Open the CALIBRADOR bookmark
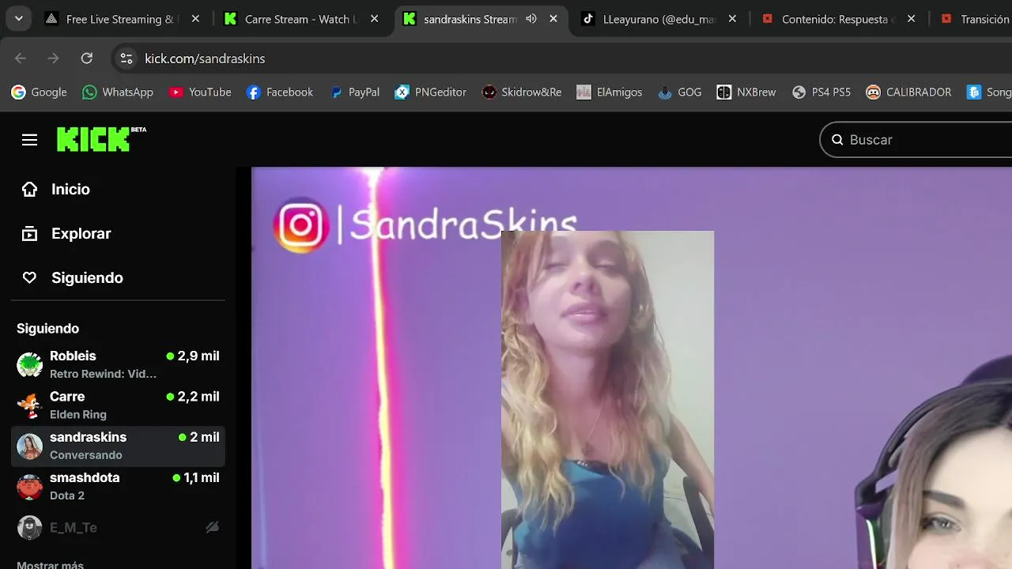The width and height of the screenshot is (1012, 569). tap(908, 92)
